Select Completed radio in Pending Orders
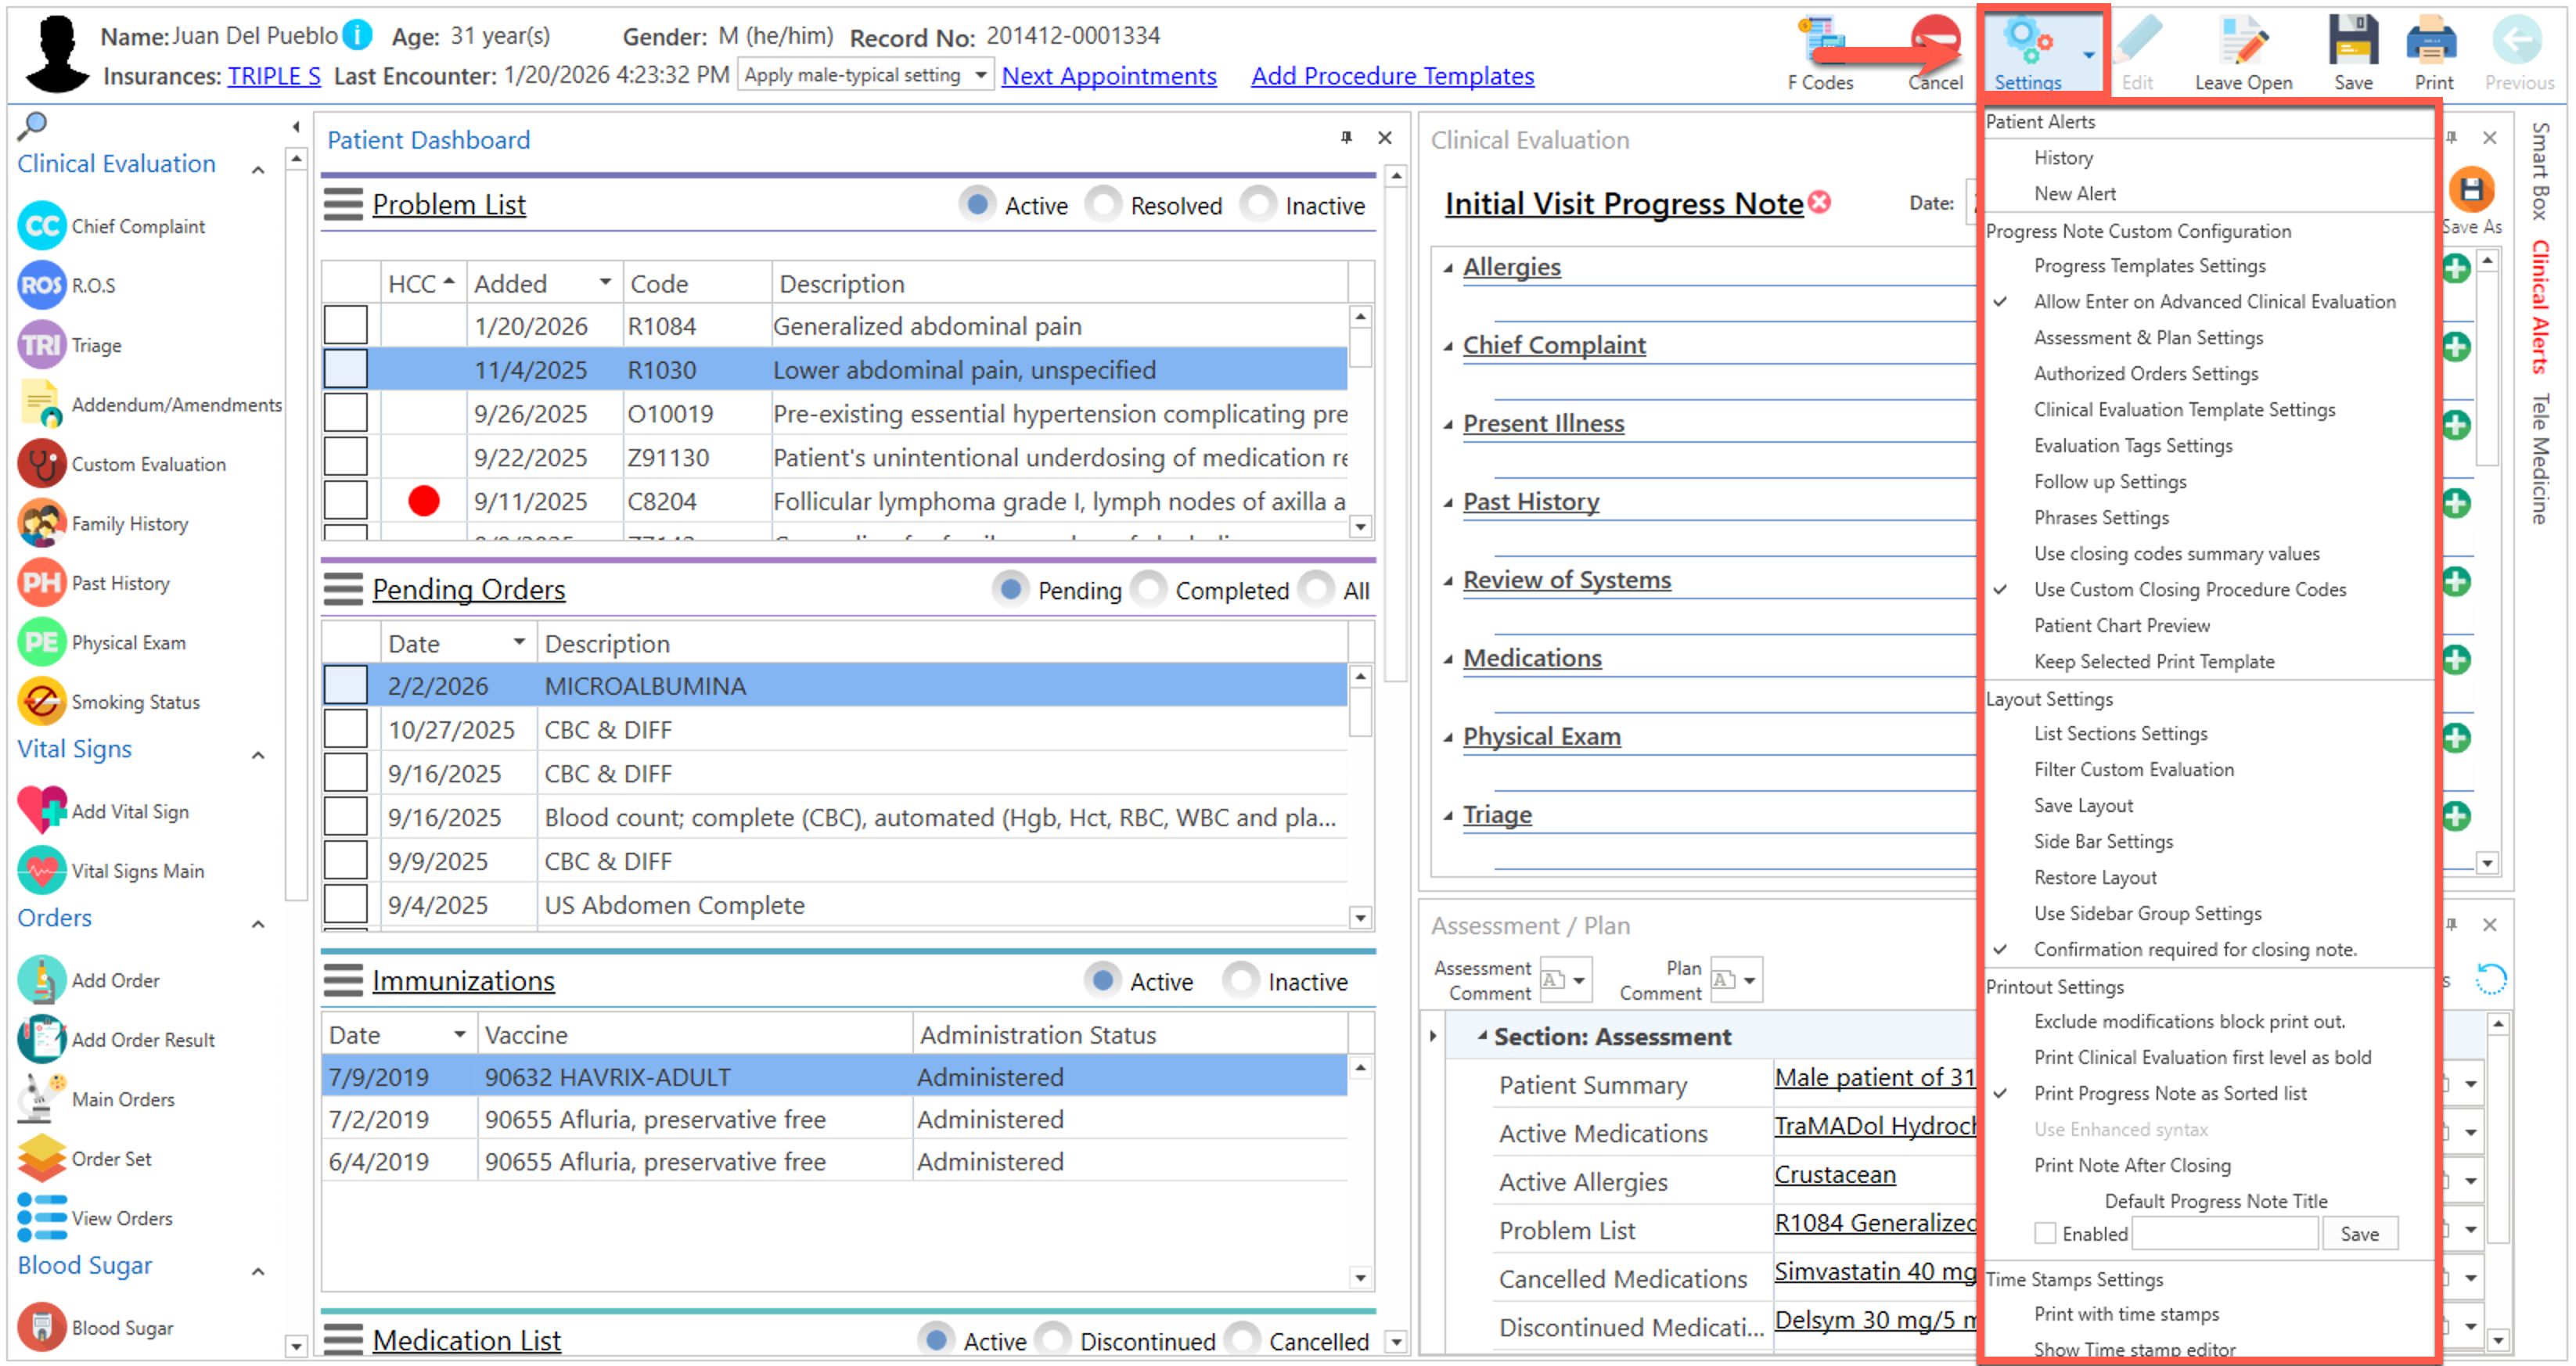 point(1149,590)
